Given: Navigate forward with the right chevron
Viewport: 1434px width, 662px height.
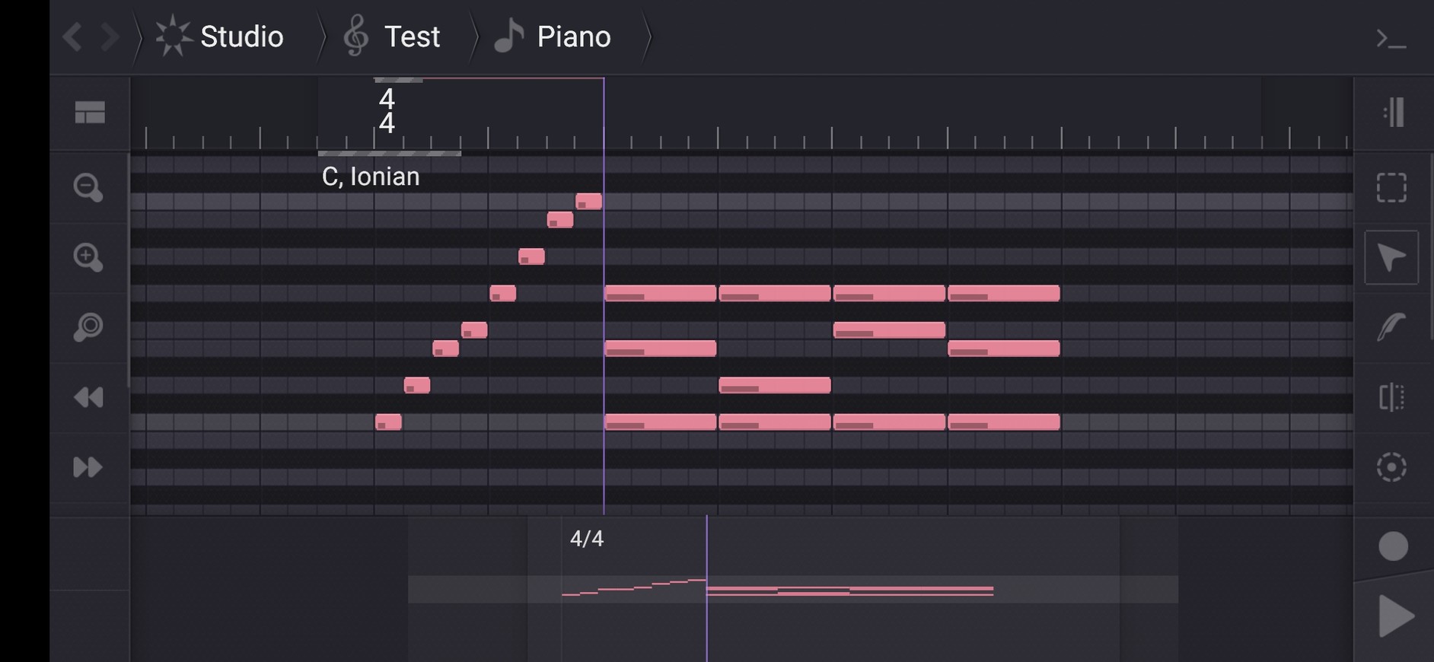Looking at the screenshot, I should [x=110, y=37].
